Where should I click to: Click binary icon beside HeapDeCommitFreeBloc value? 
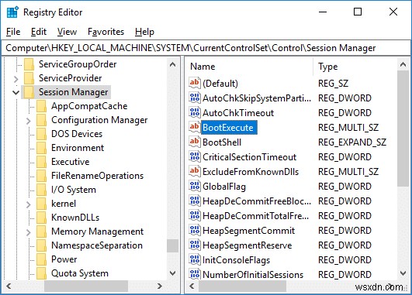point(195,201)
